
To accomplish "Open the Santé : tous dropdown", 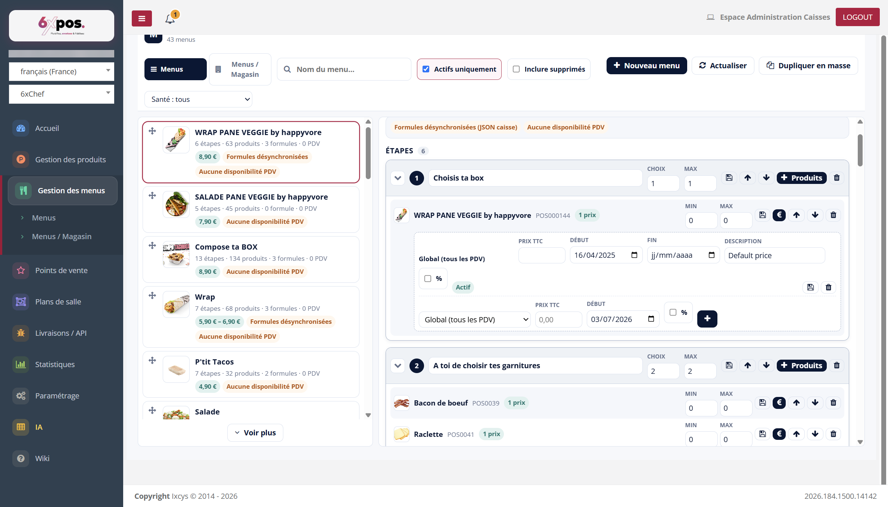I will click(x=199, y=99).
